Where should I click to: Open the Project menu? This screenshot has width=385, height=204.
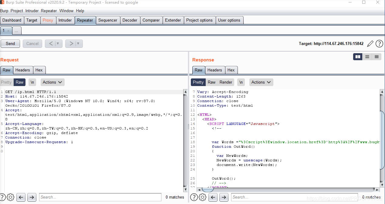click(x=17, y=11)
